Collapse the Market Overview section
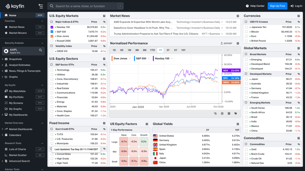This screenshot has height=171, width=305. pos(42,123)
